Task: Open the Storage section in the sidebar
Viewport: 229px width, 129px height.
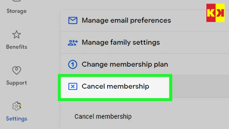Action: pyautogui.click(x=16, y=11)
